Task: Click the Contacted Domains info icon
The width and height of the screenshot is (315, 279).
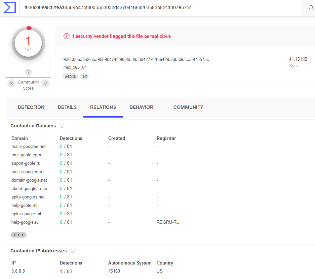Action: [62, 126]
